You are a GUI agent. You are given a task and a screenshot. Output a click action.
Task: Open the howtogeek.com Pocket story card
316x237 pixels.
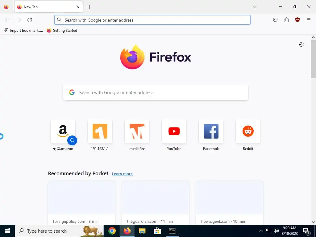(230, 203)
